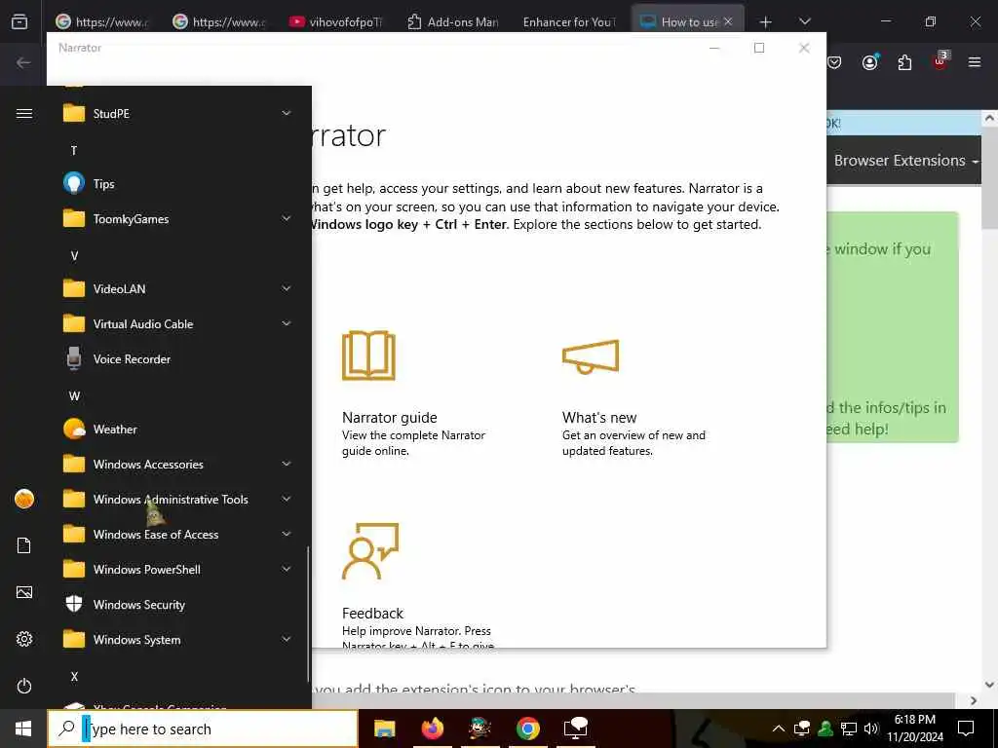Open the Power options in Start
Viewport: 998px width, 748px height.
(24, 686)
